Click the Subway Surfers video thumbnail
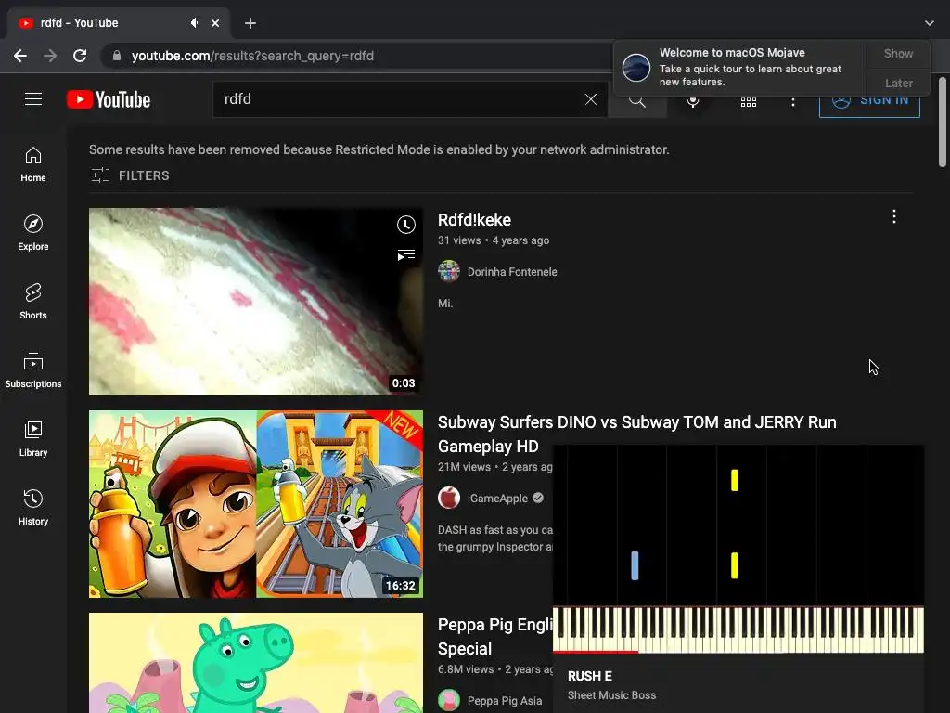Viewport: 950px width, 713px height. click(x=256, y=504)
